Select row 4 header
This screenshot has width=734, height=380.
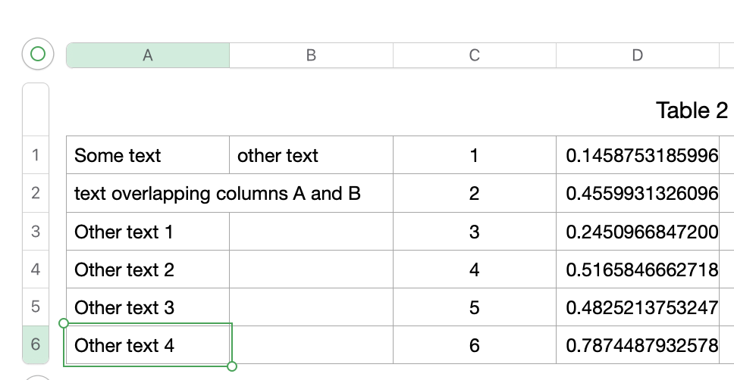(36, 269)
